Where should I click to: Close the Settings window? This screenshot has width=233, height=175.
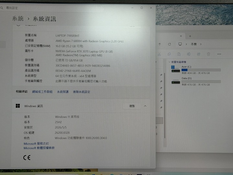tap(151, 8)
